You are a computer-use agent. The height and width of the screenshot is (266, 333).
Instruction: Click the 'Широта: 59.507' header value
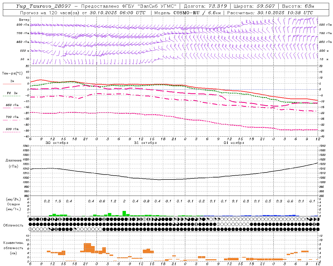[254, 6]
